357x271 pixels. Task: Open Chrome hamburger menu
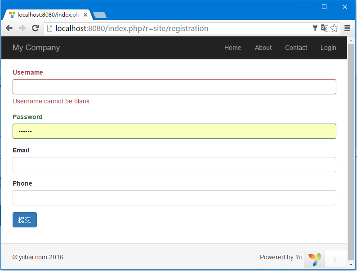[347, 28]
